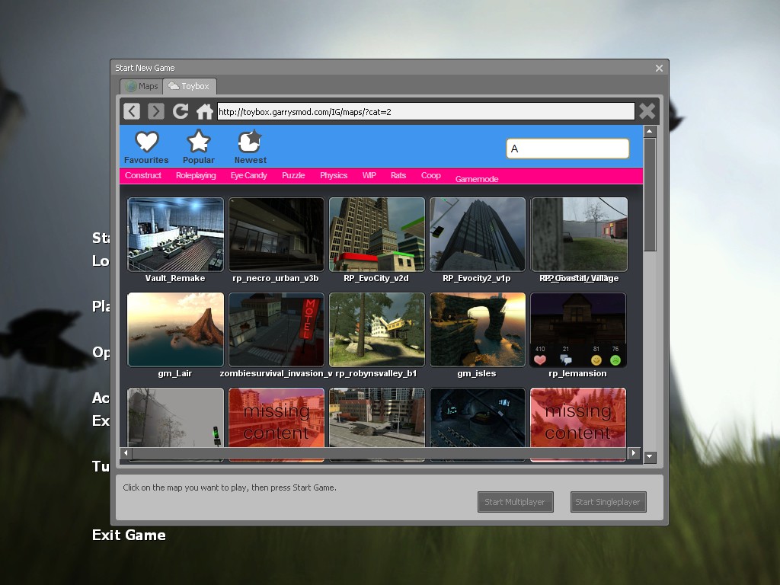The height and width of the screenshot is (585, 780).
Task: Click the gm_Lair map name
Action: 174,373
